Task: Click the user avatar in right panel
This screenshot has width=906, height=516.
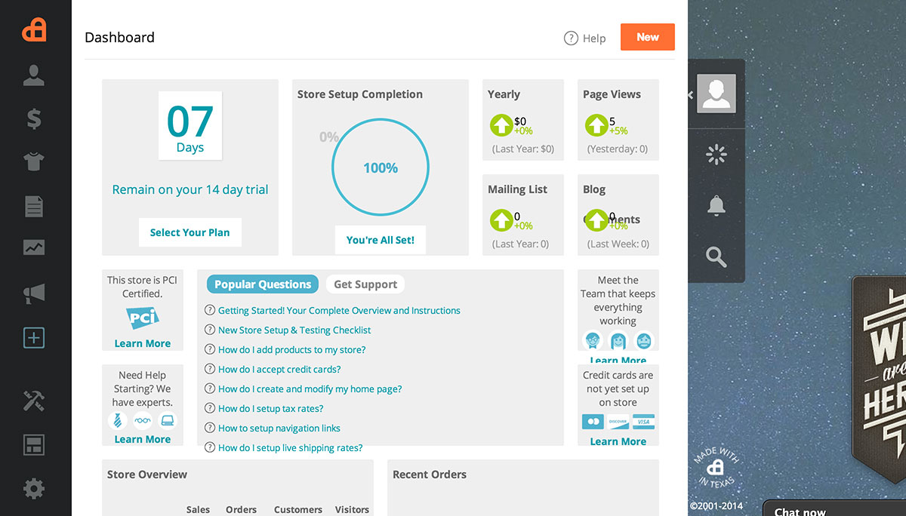Action: click(x=716, y=94)
